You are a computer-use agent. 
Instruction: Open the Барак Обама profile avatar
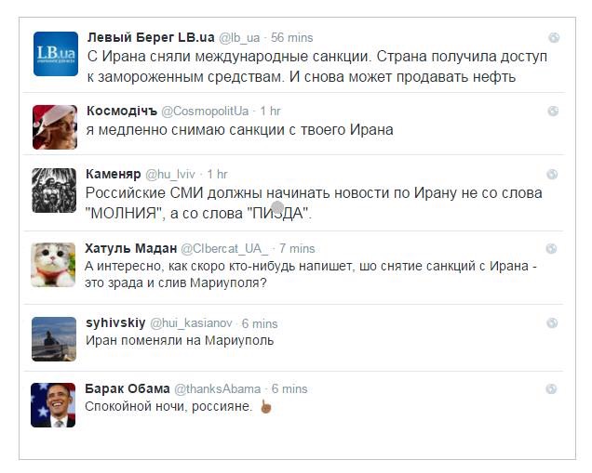[x=54, y=404]
